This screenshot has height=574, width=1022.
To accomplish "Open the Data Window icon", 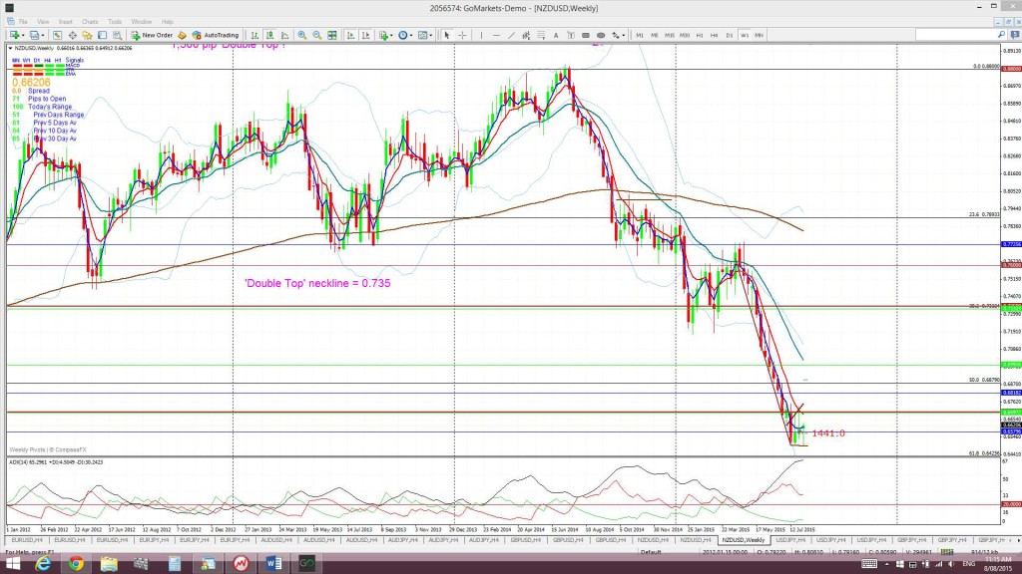I will (72, 35).
